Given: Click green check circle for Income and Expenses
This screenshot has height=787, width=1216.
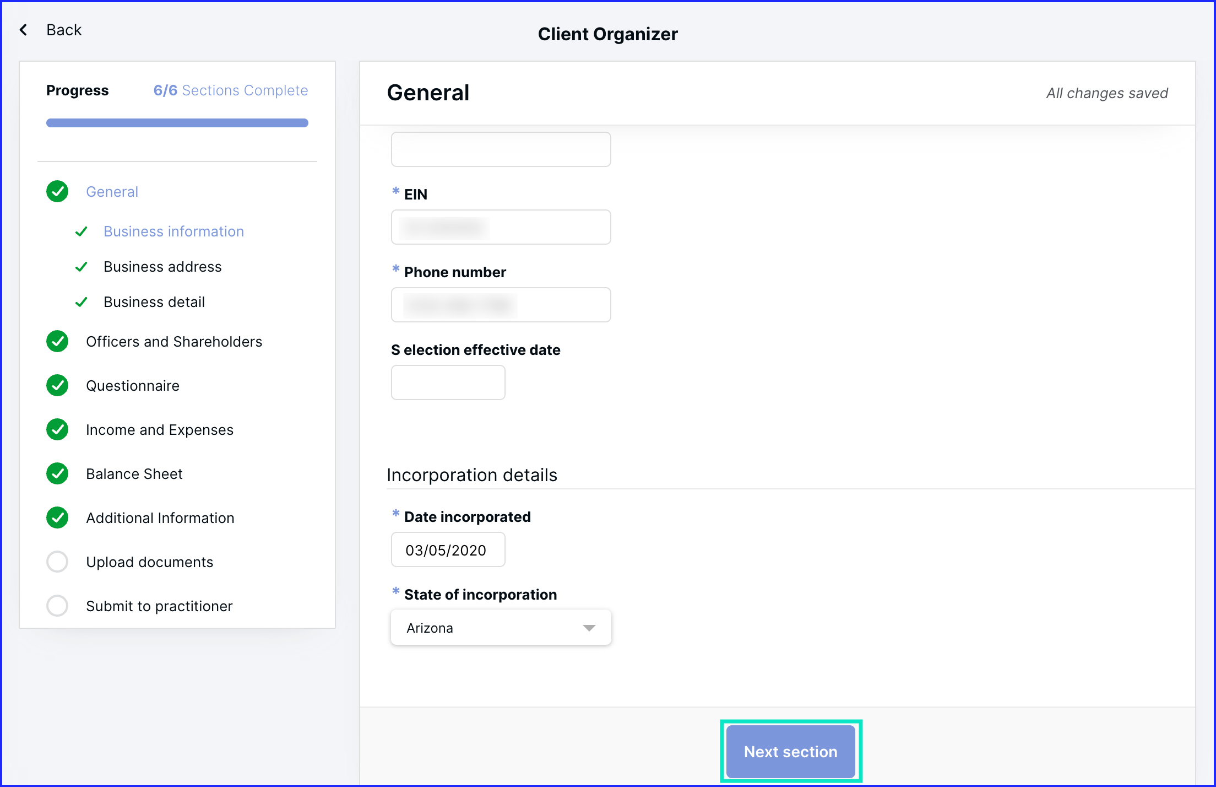Looking at the screenshot, I should click(x=57, y=429).
